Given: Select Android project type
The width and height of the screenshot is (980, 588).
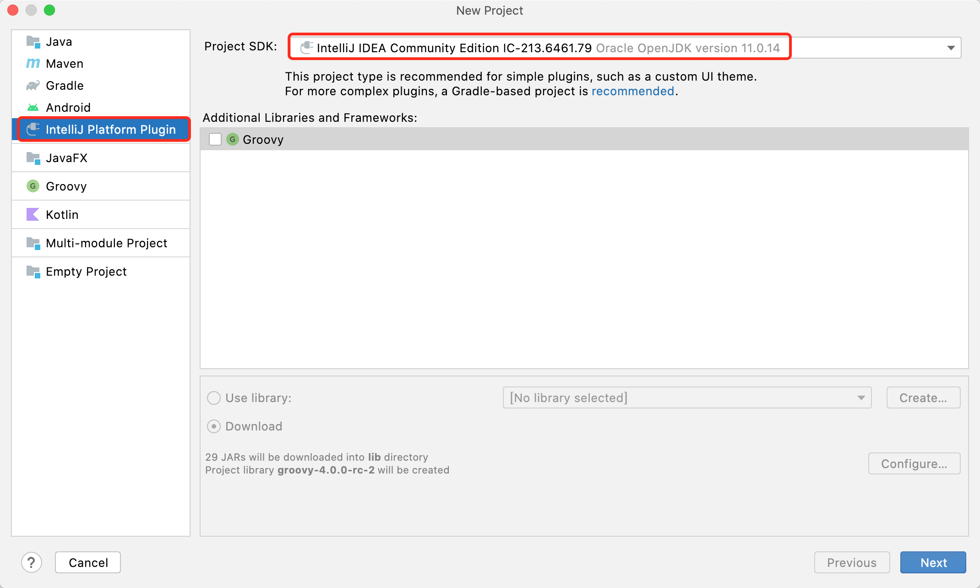Looking at the screenshot, I should coord(101,108).
